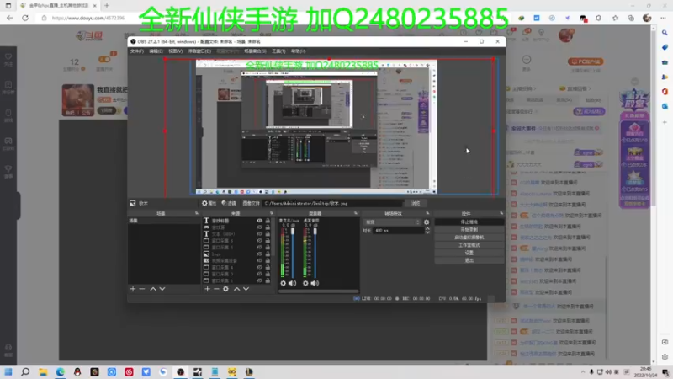Toggle visibility of the Logo image source
Screen dimensions: 673x379
[260, 254]
